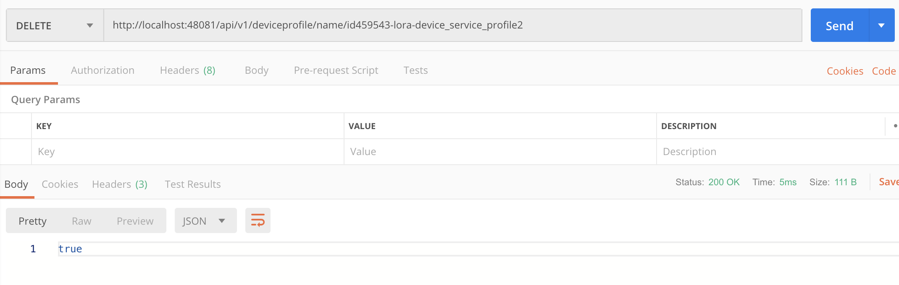The height and width of the screenshot is (285, 899).
Task: Click the Description input field
Action: [x=777, y=152]
